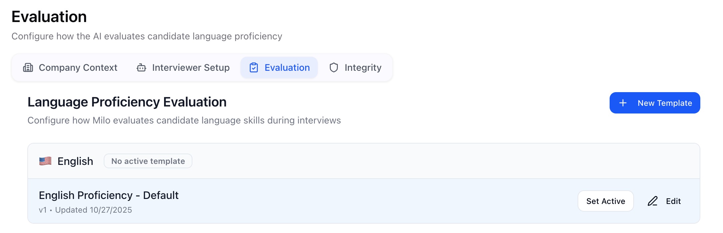723x233 pixels.
Task: Click the clipboard-check icon on the Evaluation tab
Action: point(254,67)
